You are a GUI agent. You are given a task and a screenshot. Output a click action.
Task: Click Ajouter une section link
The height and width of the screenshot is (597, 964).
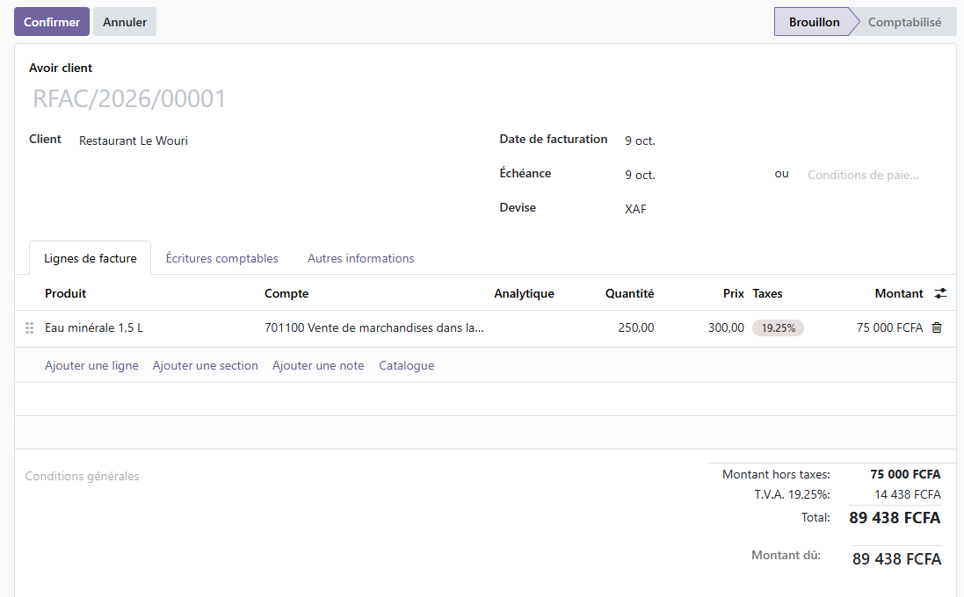point(206,365)
